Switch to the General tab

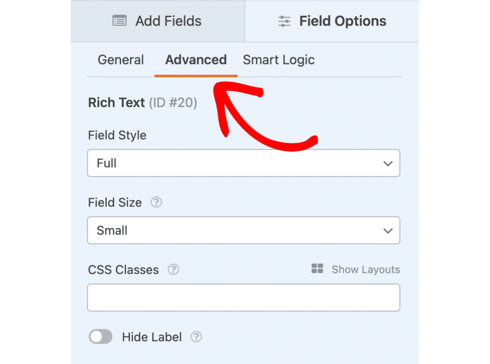[x=121, y=60]
